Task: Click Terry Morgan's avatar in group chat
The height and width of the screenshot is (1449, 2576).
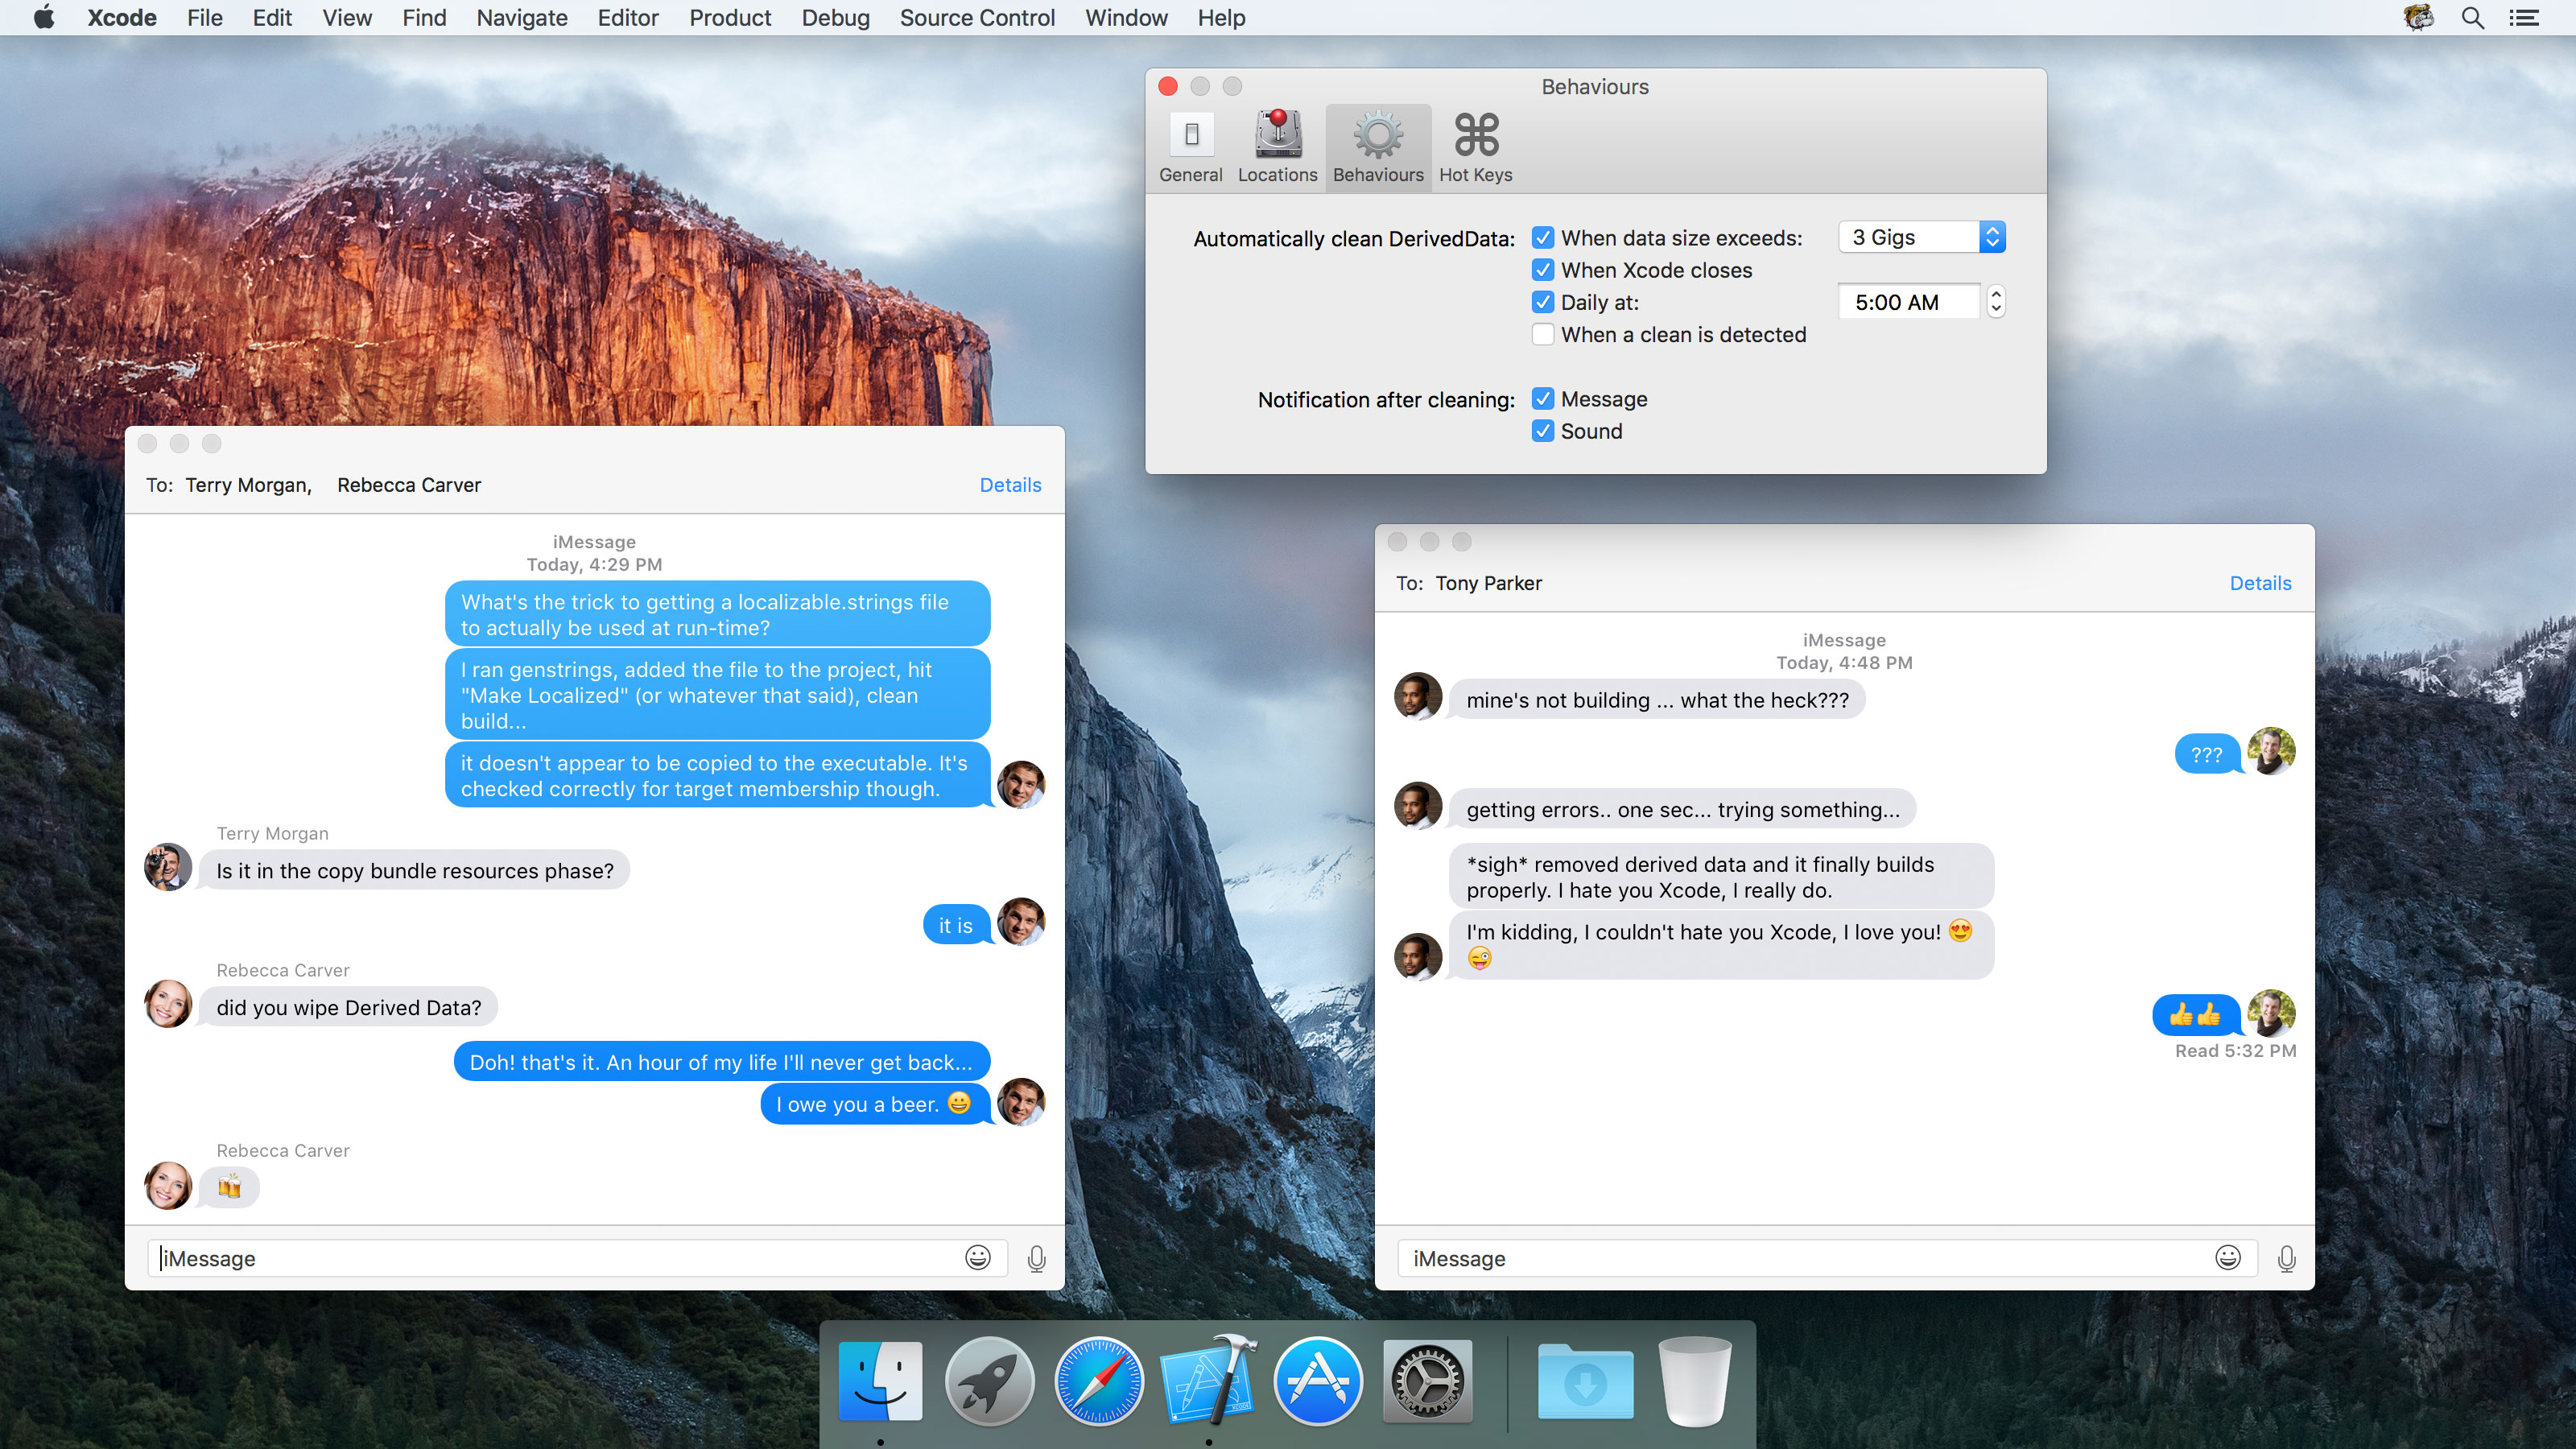Action: 168,867
